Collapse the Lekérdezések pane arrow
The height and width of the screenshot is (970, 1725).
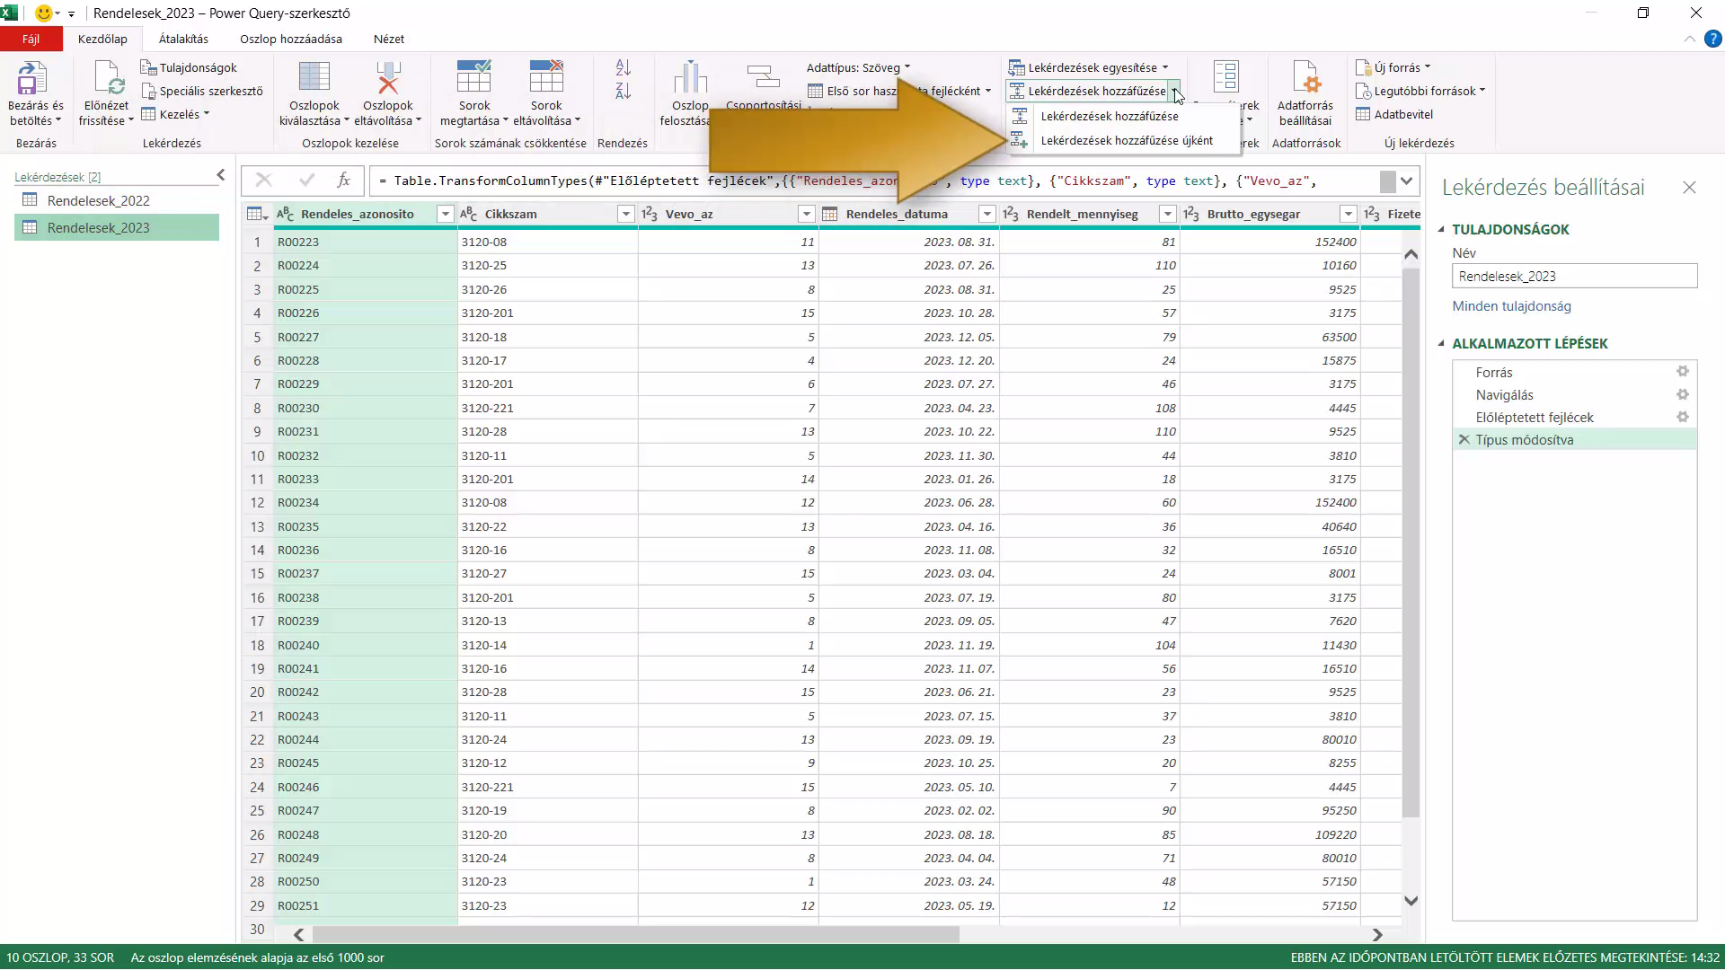click(220, 175)
